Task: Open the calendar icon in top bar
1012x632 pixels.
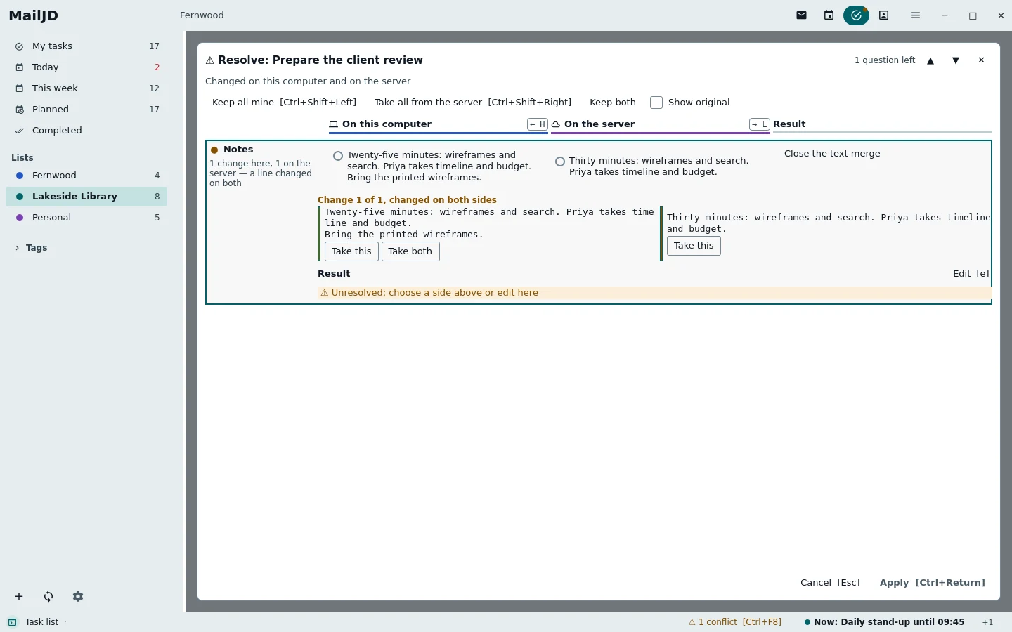Action: coord(829,15)
